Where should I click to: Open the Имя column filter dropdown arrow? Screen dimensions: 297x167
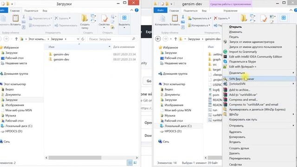click(110, 46)
